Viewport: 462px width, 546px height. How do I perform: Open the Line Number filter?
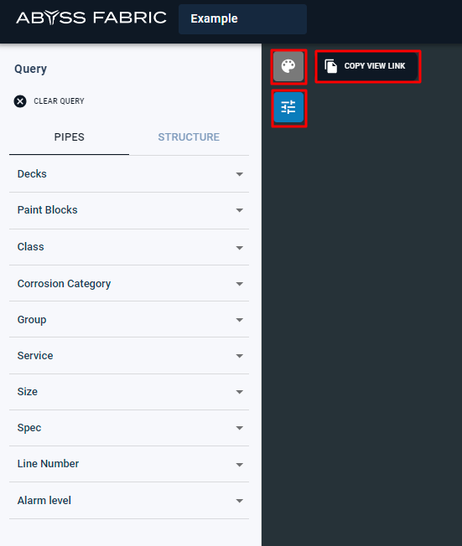point(129,464)
